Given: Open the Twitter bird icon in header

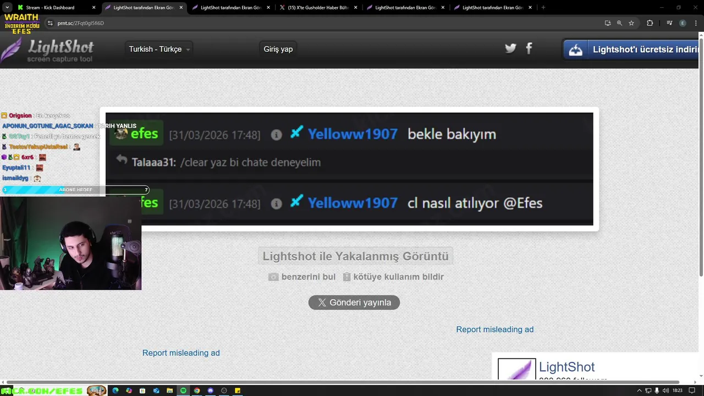Looking at the screenshot, I should 510,48.
